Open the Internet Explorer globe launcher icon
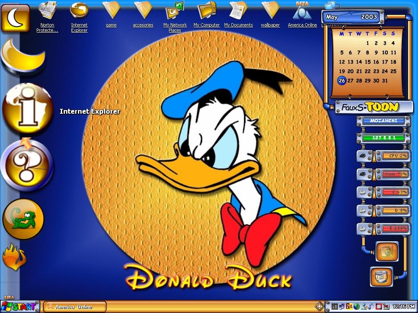This screenshot has height=313, width=418. tap(28, 108)
